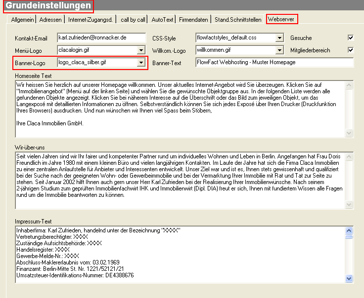Expand the CSS-Style dropdown
This screenshot has width=364, height=298.
pos(279,37)
